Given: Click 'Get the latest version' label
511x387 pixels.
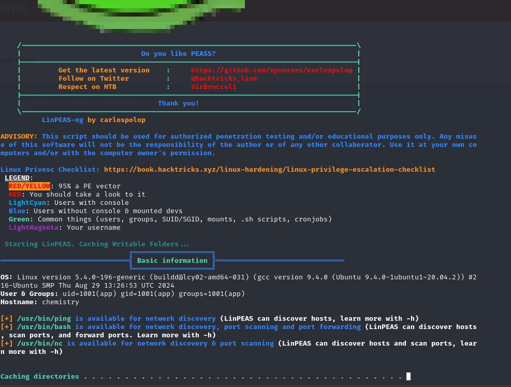Looking at the screenshot, I should point(104,70).
